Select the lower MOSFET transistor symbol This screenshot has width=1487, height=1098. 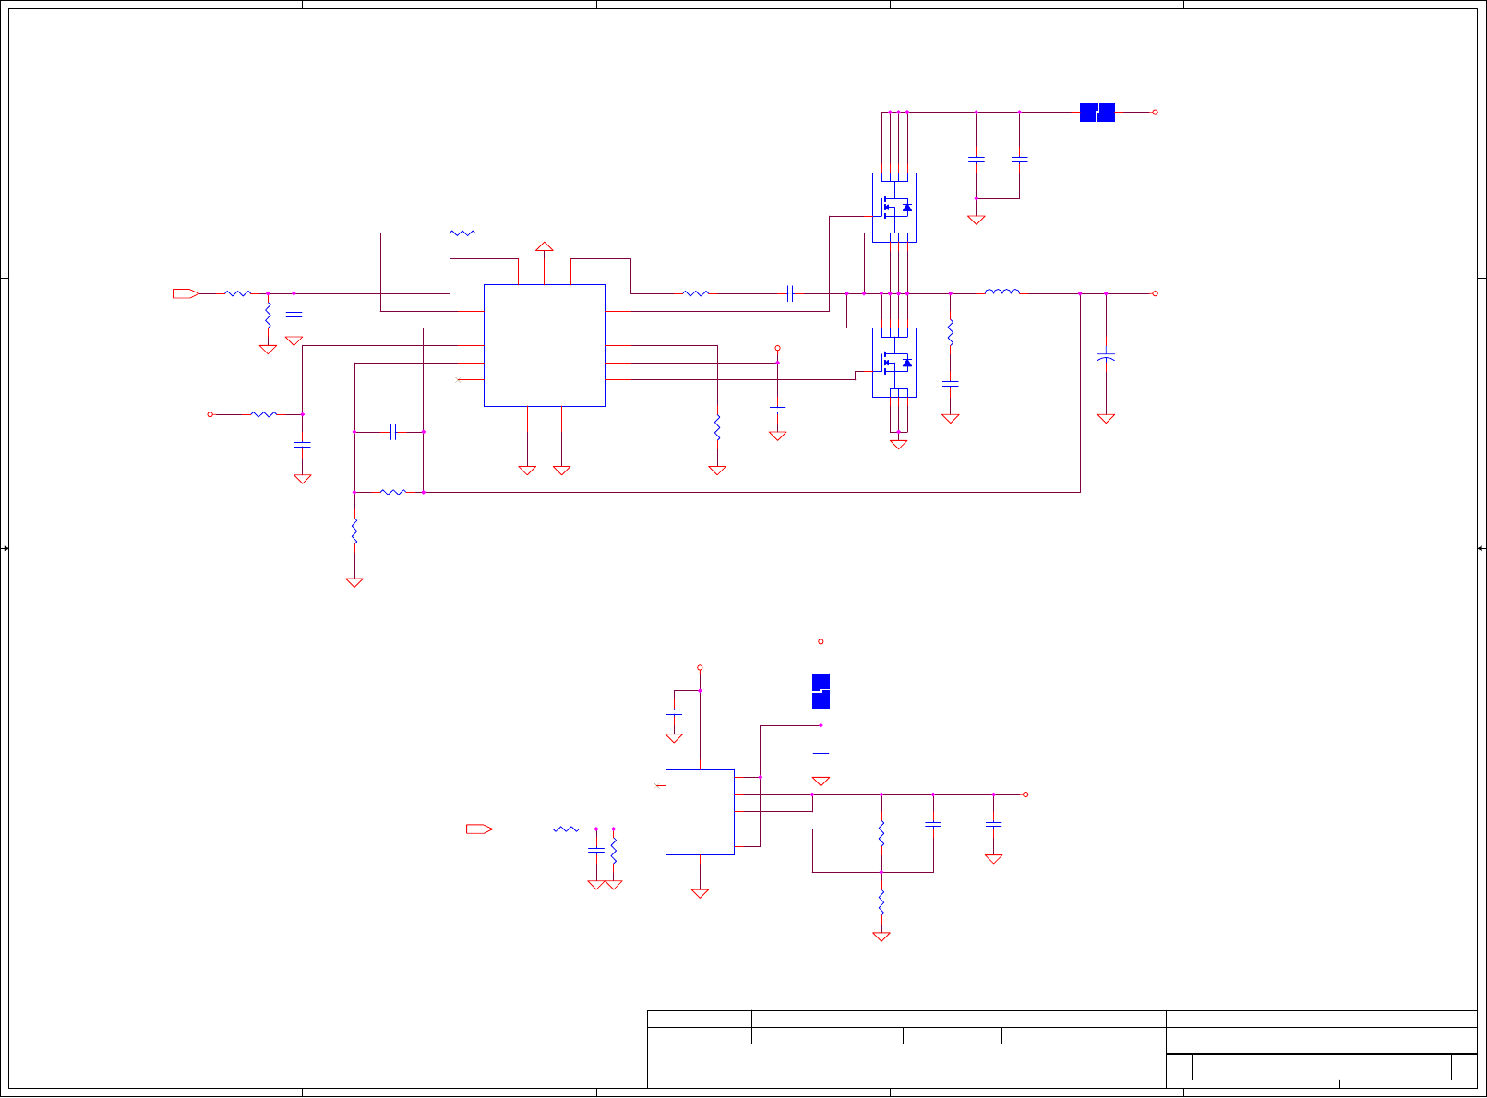point(894,363)
